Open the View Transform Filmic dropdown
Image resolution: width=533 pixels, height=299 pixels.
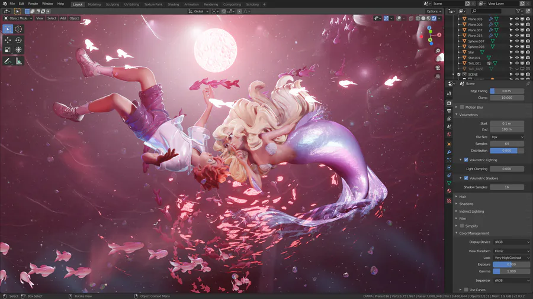[512, 251]
